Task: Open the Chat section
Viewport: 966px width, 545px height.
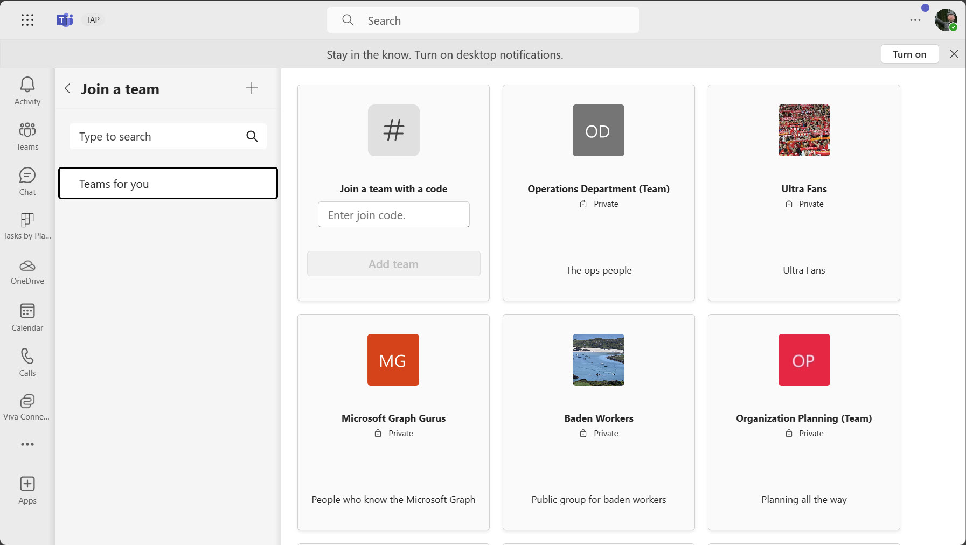Action: (x=27, y=181)
